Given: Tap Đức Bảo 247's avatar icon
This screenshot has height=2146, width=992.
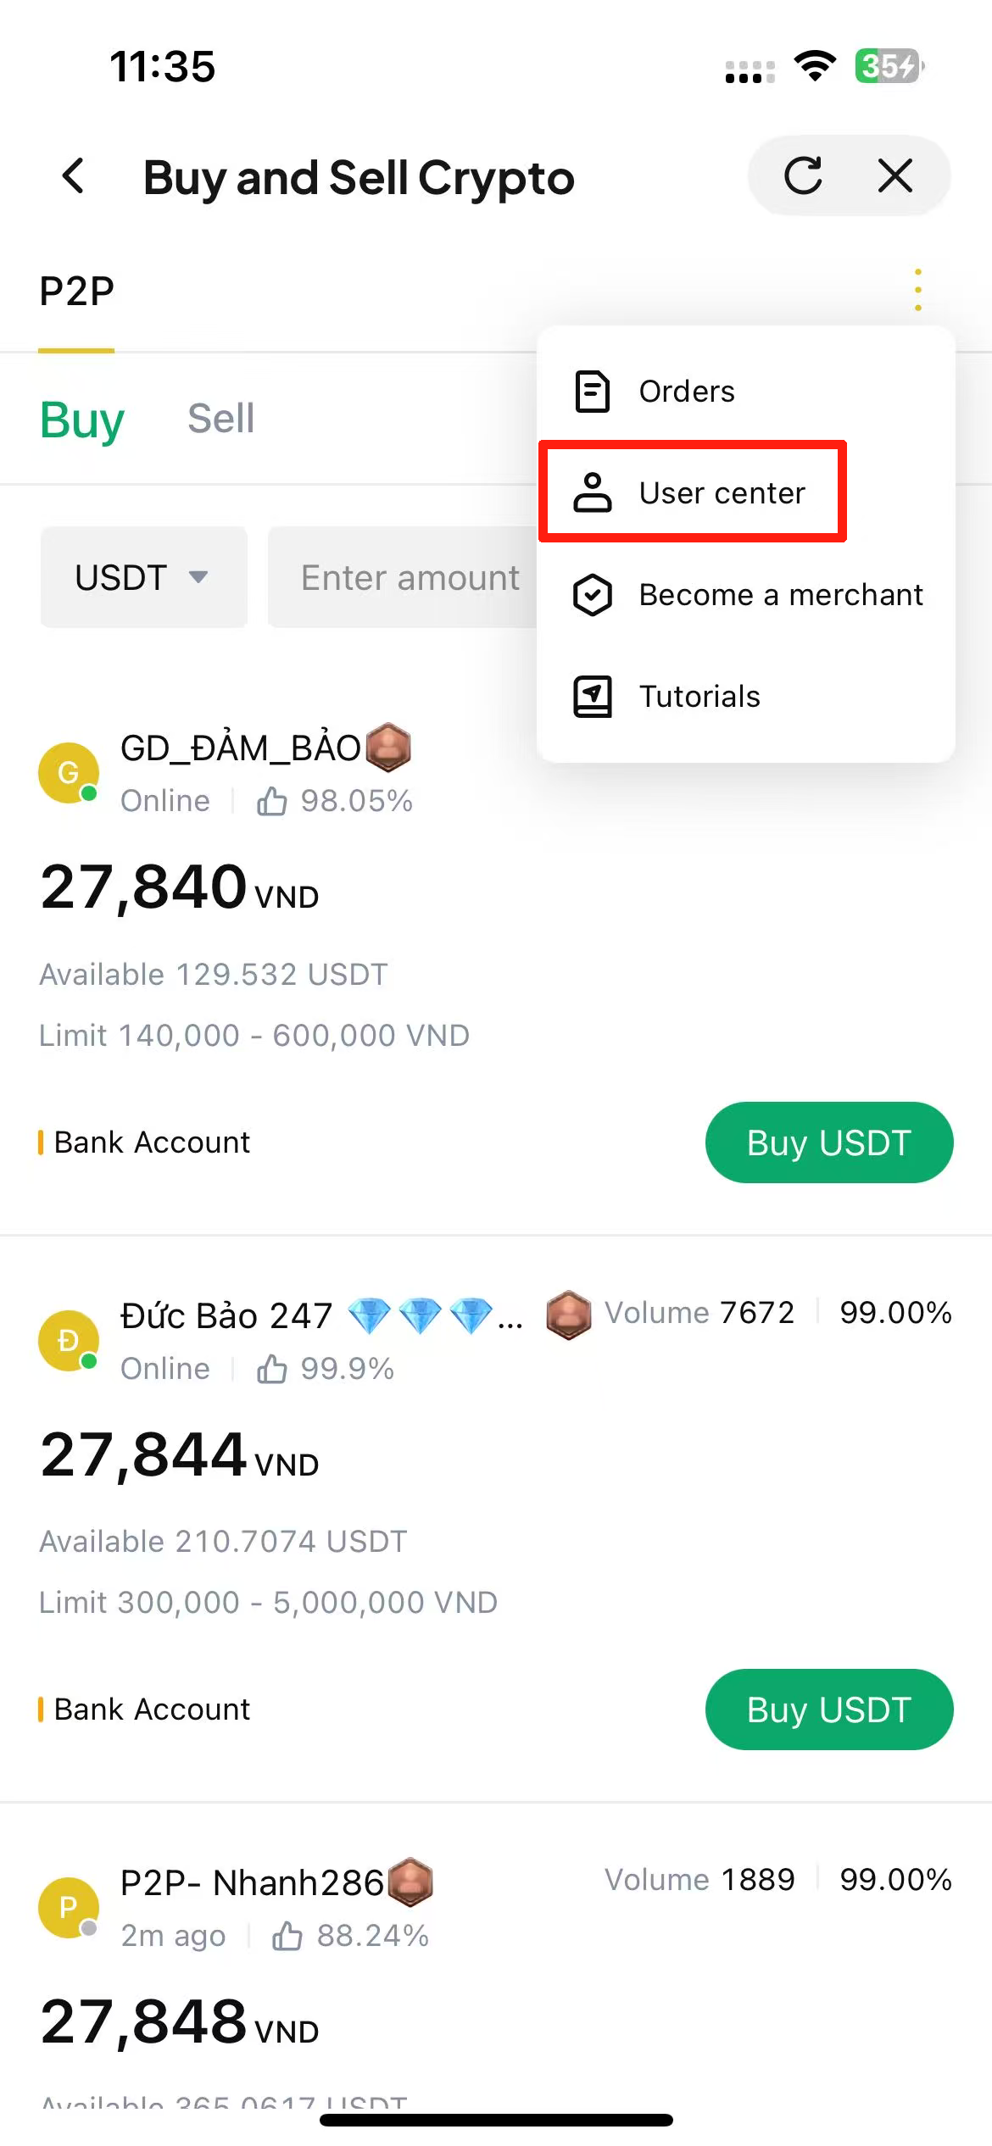Looking at the screenshot, I should click(x=69, y=1340).
